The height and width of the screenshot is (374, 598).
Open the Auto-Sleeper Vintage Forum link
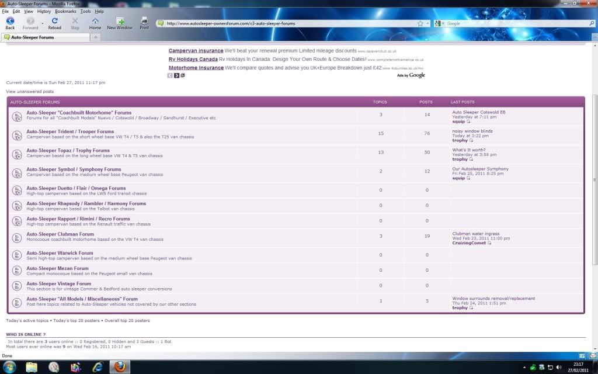(x=58, y=283)
